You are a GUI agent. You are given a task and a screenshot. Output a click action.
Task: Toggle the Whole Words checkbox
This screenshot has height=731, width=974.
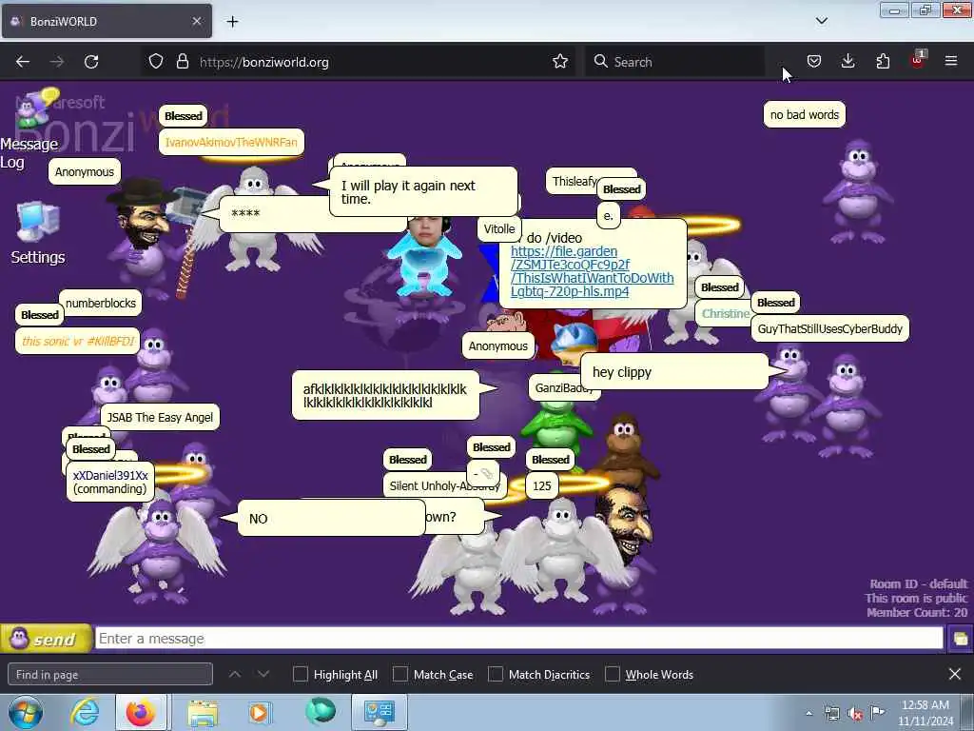click(613, 675)
